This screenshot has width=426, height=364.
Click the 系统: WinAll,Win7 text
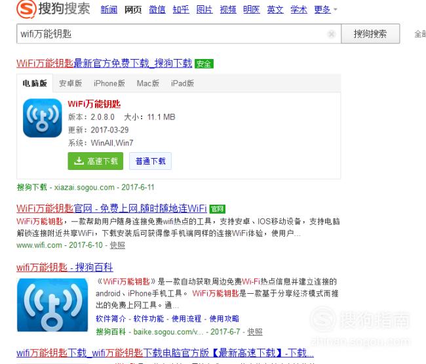[100, 143]
